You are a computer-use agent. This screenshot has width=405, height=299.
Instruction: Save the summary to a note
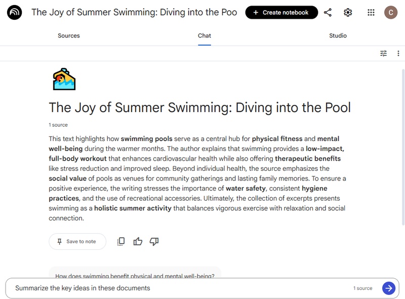[77, 241]
